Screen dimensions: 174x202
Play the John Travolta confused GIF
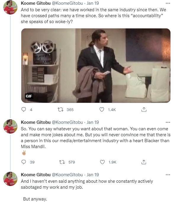click(96, 65)
